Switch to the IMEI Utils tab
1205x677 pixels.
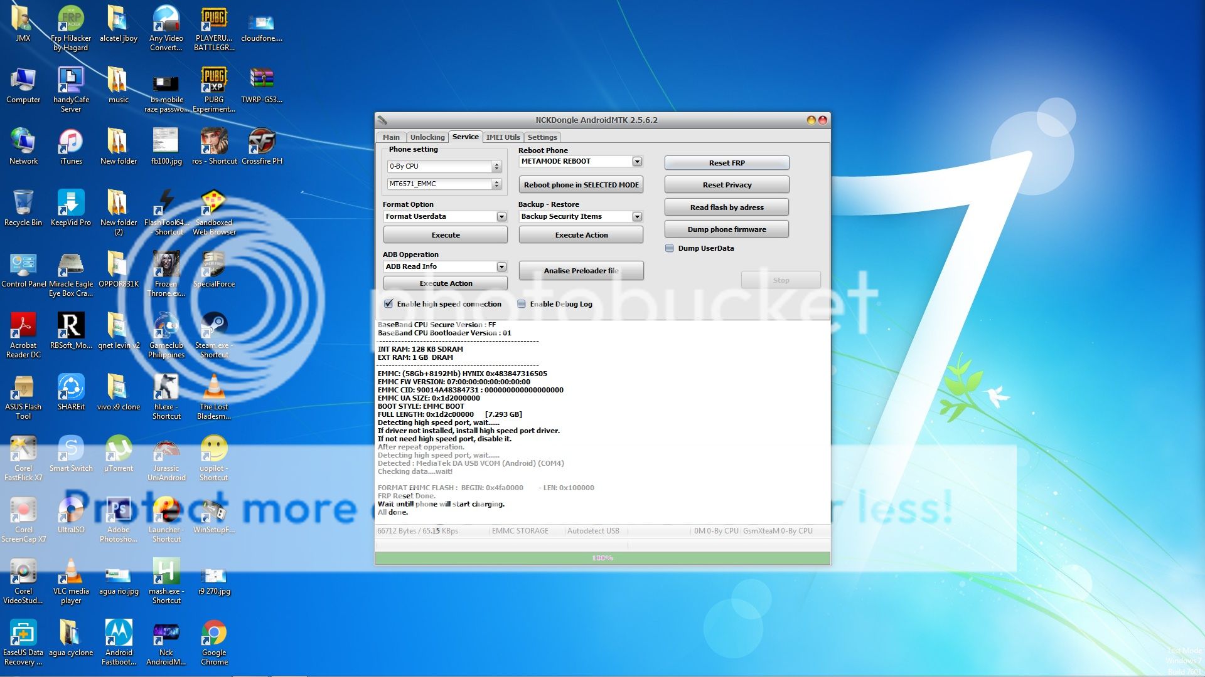point(503,137)
